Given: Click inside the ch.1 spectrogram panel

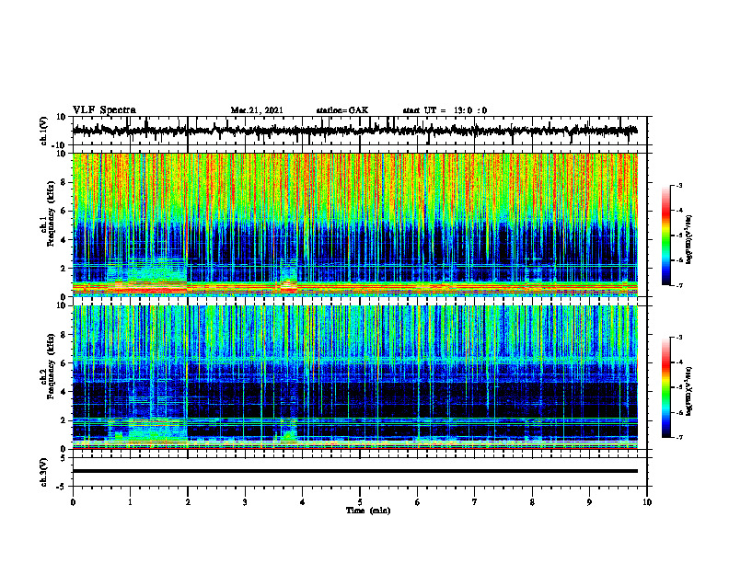Looking at the screenshot, I should pyautogui.click(x=354, y=224).
